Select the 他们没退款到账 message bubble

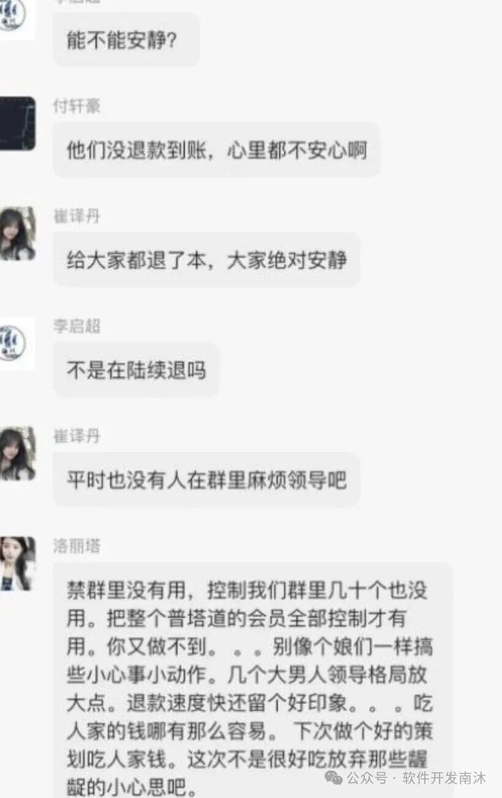217,149
